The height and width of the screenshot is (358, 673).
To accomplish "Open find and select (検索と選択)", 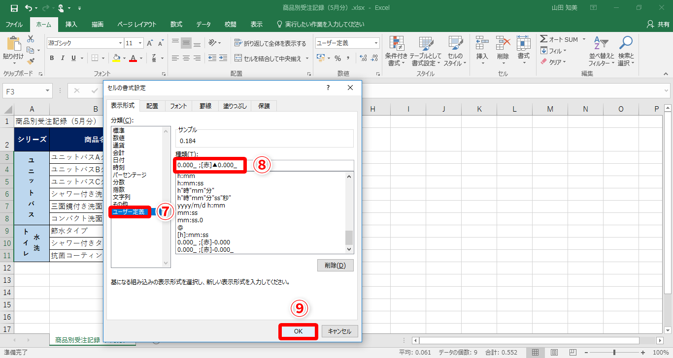I will pos(626,51).
